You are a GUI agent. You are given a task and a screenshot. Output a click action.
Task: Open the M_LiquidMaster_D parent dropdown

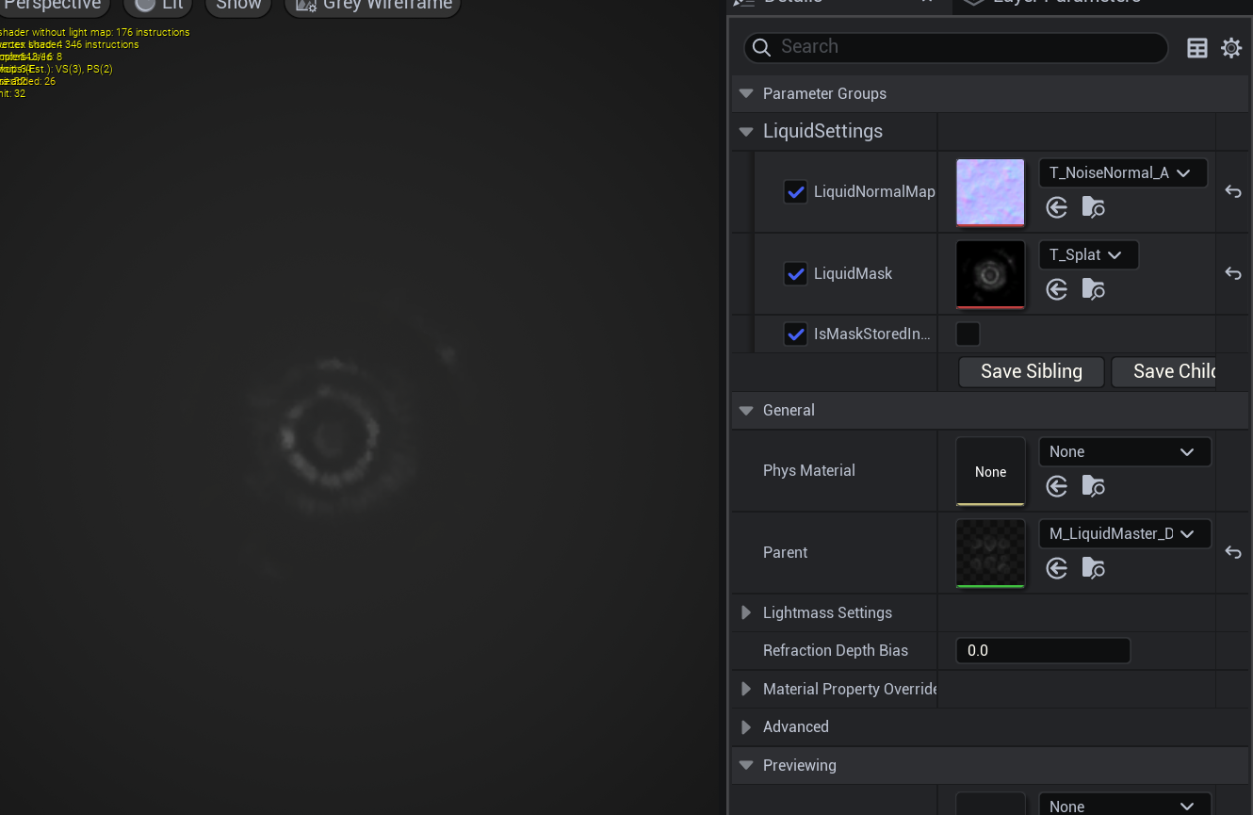click(x=1125, y=534)
